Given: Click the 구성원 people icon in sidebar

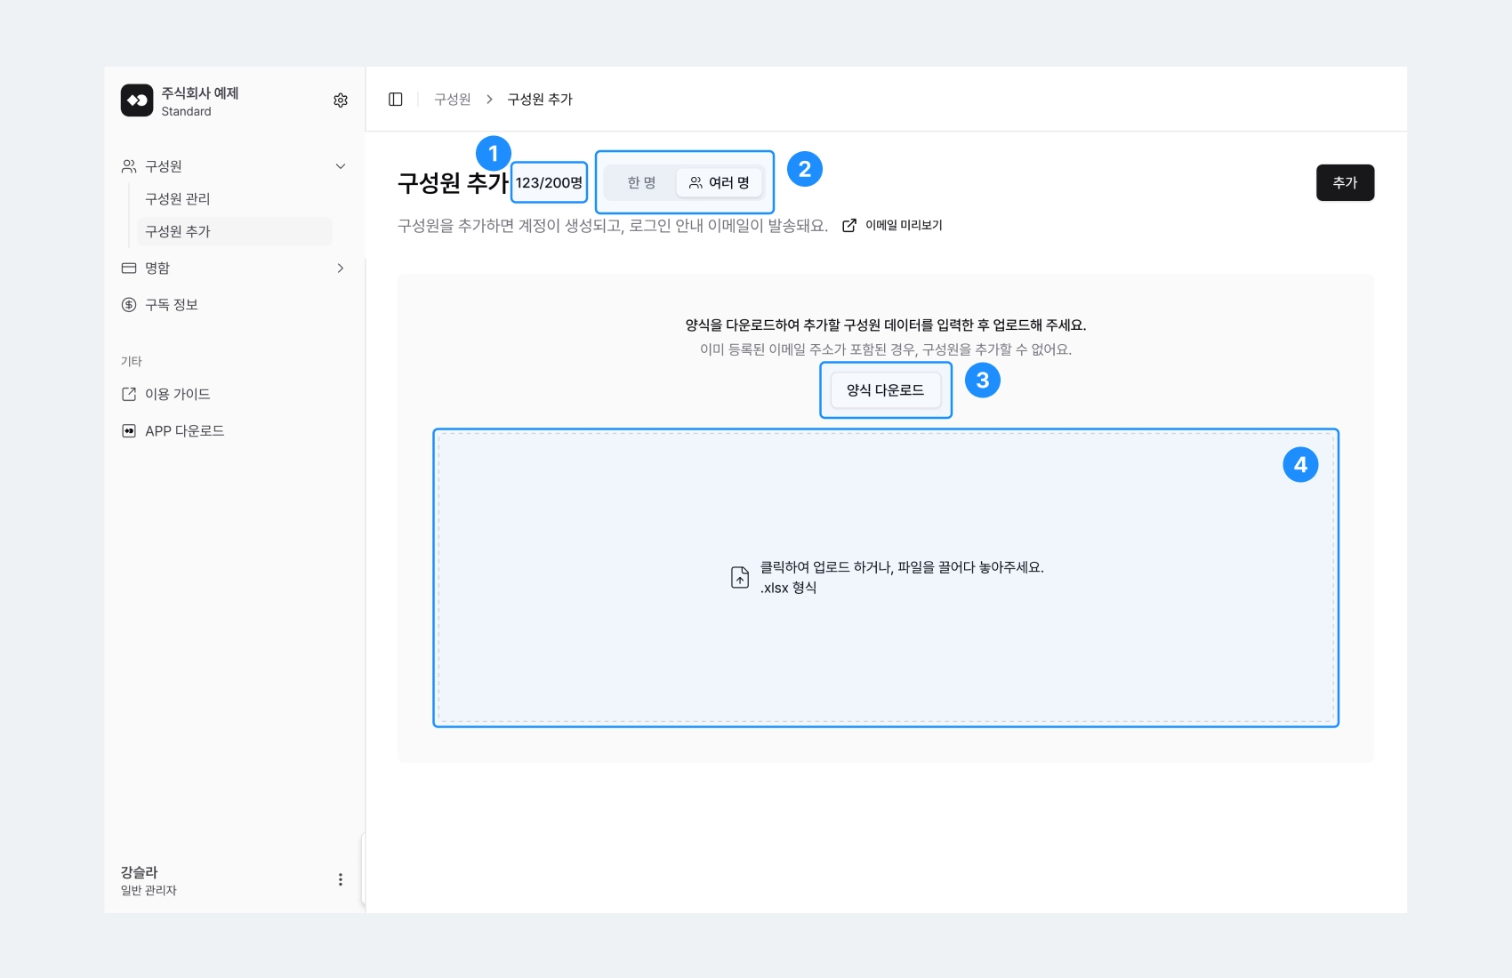Looking at the screenshot, I should point(129,166).
